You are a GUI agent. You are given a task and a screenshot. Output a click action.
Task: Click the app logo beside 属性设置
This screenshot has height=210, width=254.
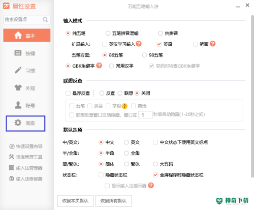click(6, 6)
